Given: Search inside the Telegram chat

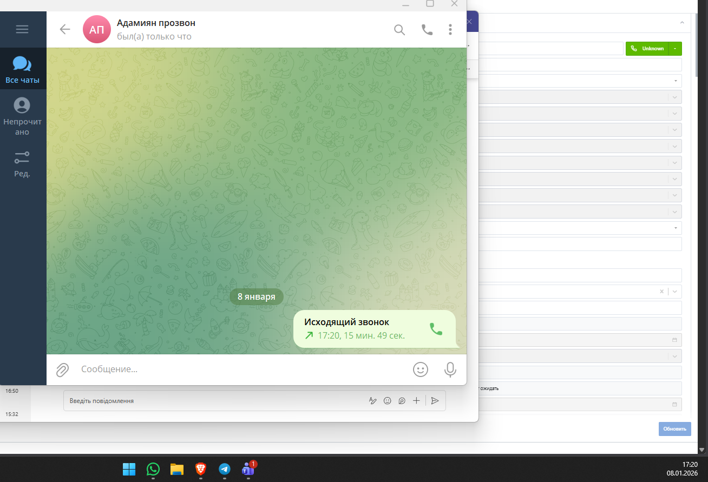Looking at the screenshot, I should pyautogui.click(x=399, y=30).
